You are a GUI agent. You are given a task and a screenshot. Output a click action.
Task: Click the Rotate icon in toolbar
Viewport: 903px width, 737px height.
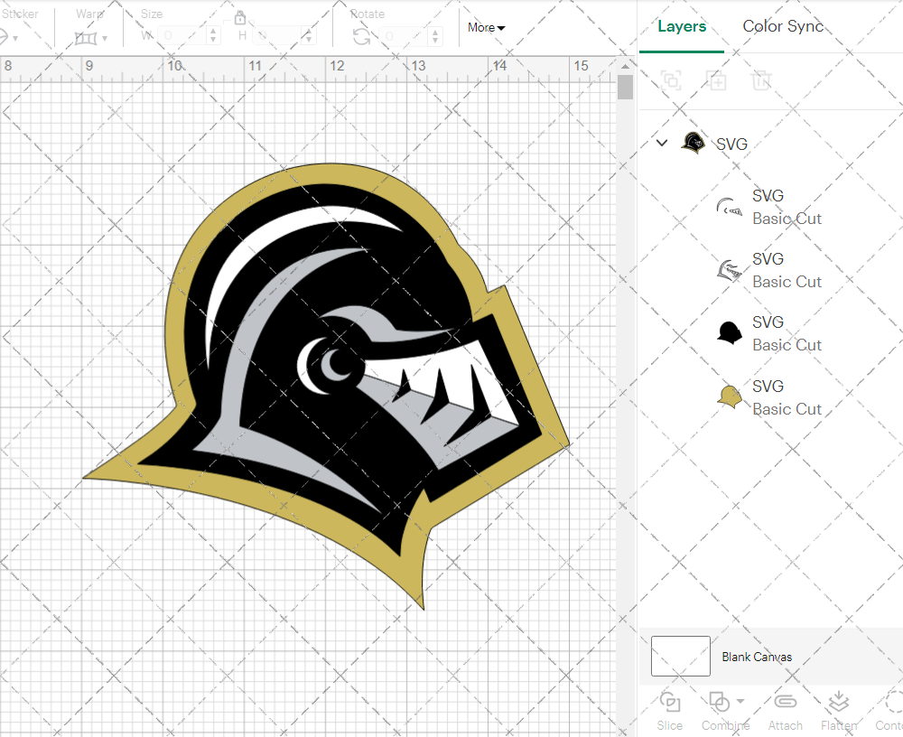[361, 36]
